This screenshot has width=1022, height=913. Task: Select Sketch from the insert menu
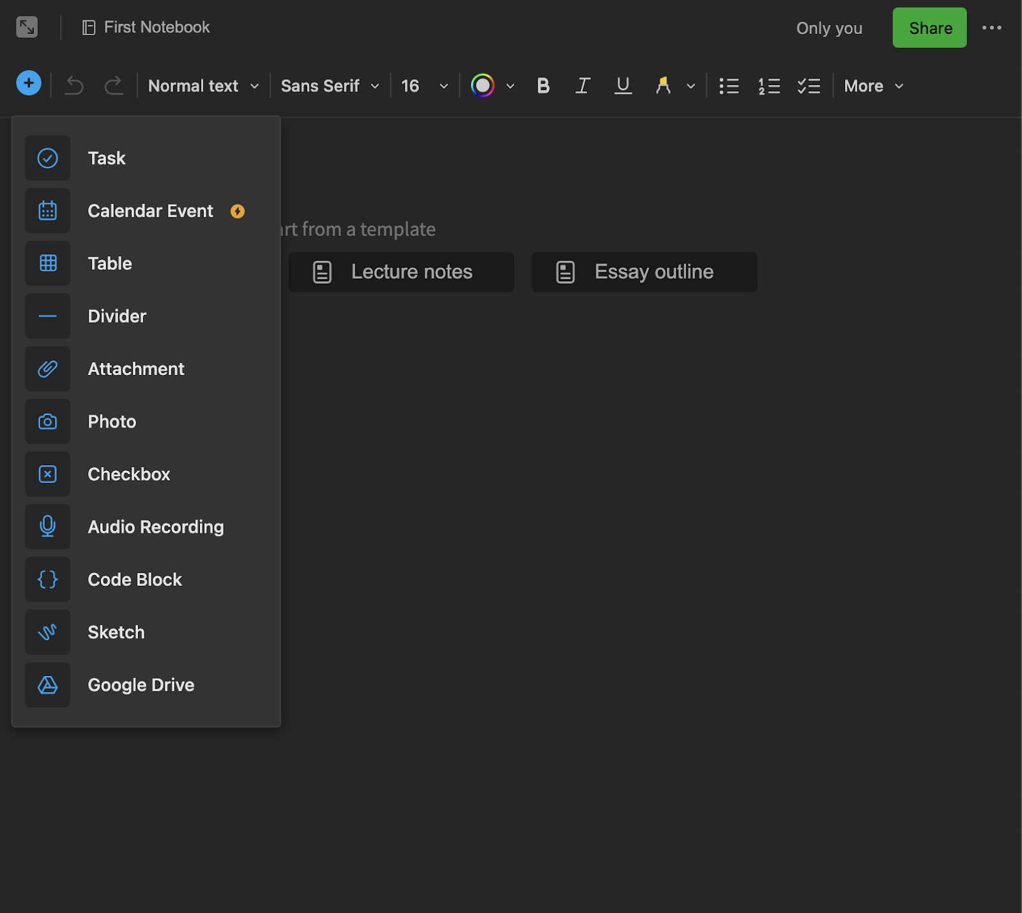[146, 632]
